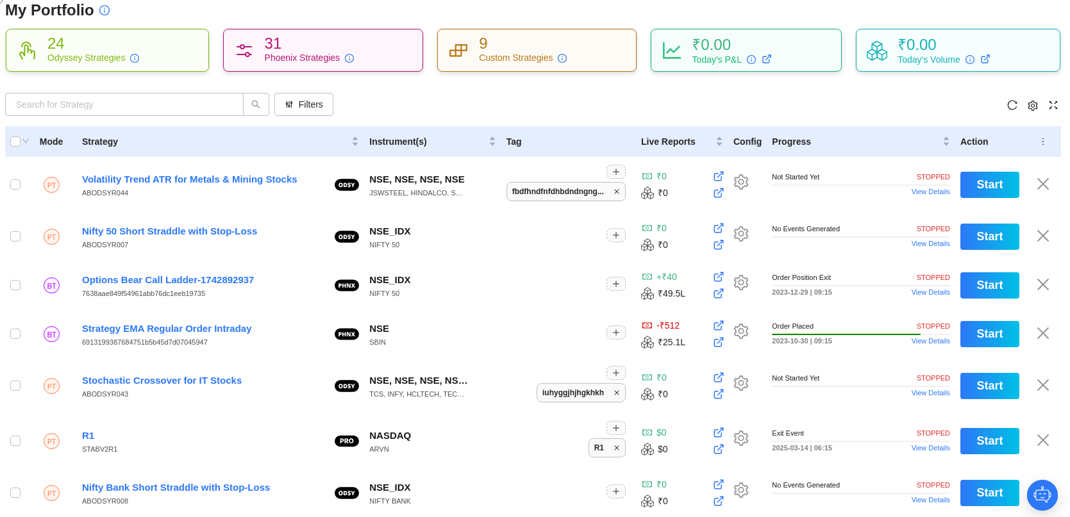Click search magnifier icon

pos(256,104)
